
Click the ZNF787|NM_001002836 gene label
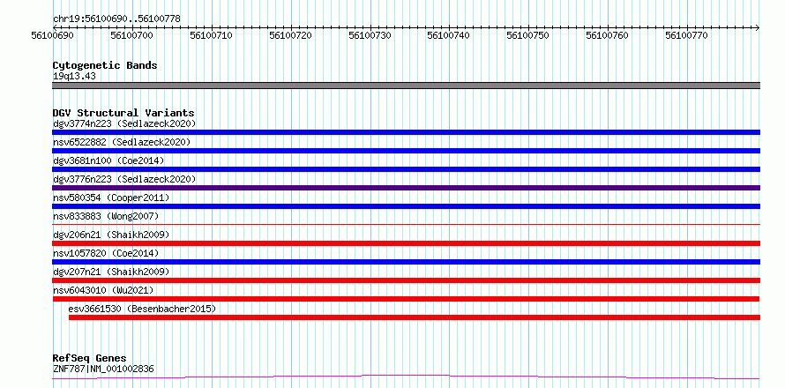pyautogui.click(x=103, y=369)
